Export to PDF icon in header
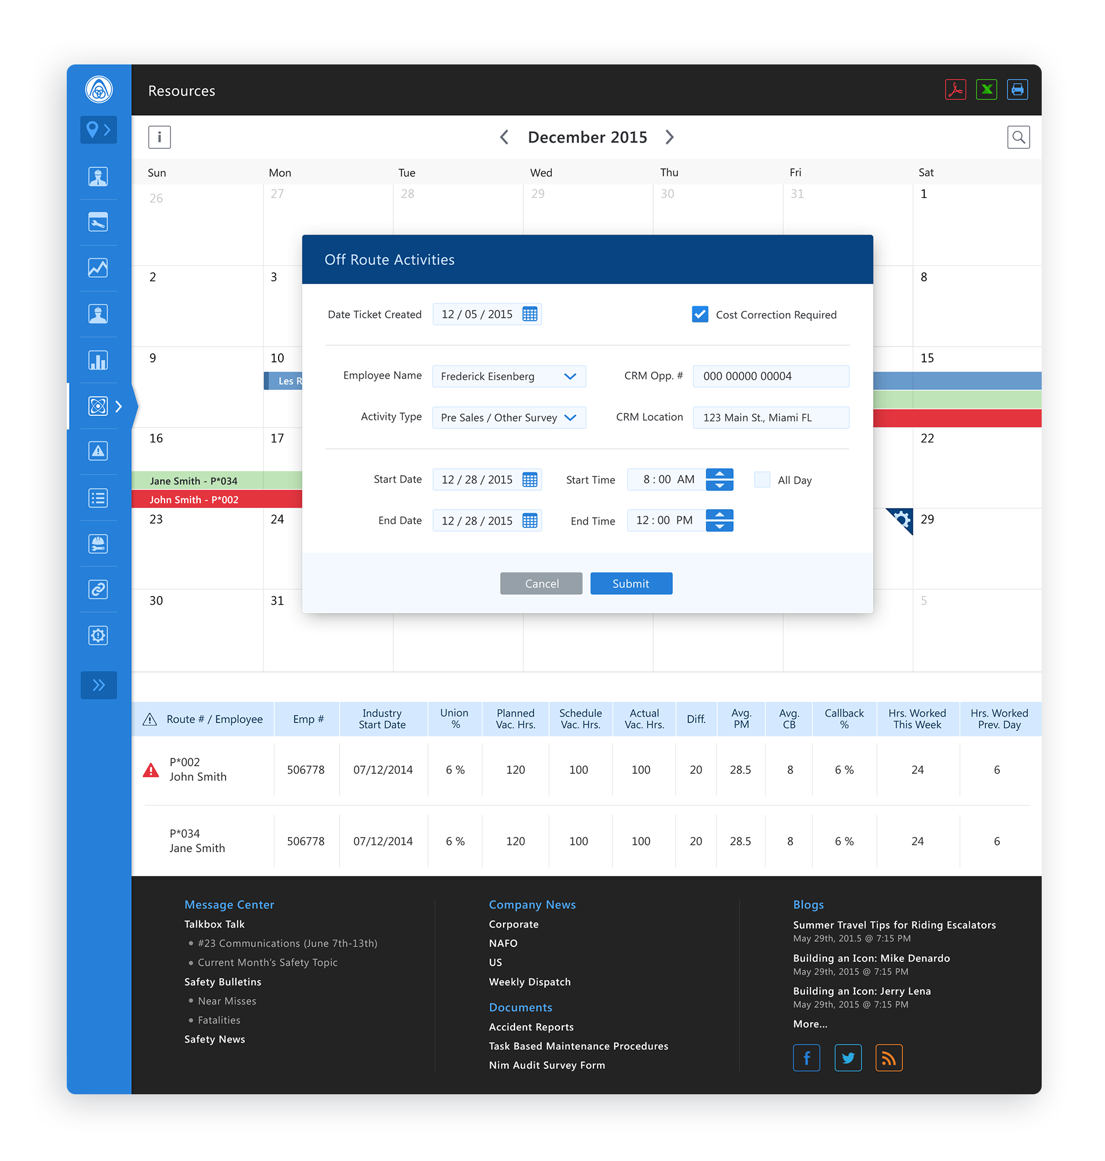1105x1161 pixels. pos(955,90)
